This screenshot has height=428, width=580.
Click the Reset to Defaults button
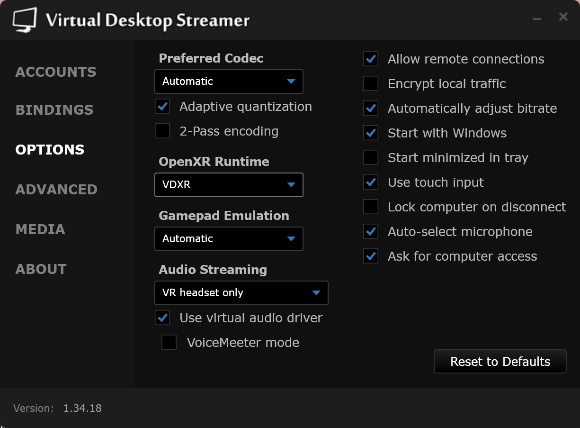[x=500, y=362]
